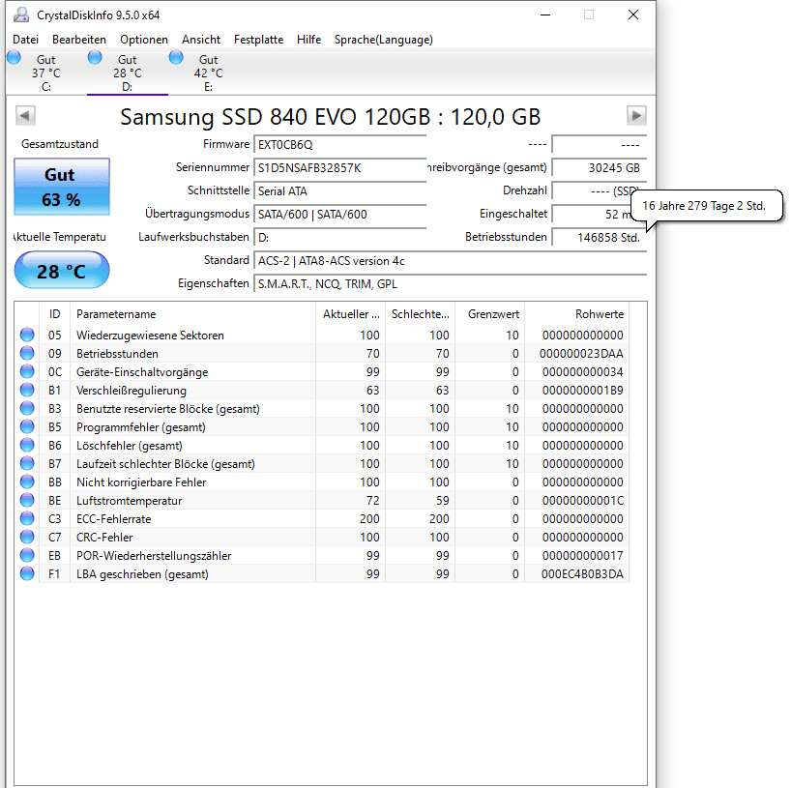
Task: Click the Laufwerksbuchstaben field D:
Action: [x=340, y=238]
